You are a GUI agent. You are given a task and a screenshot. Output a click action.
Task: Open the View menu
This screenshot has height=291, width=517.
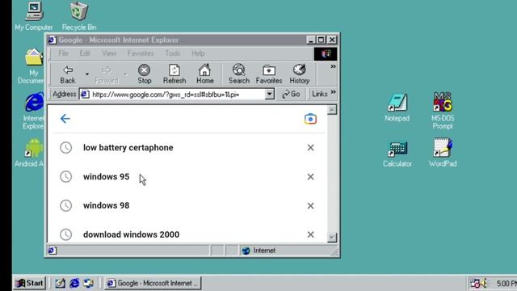click(109, 53)
